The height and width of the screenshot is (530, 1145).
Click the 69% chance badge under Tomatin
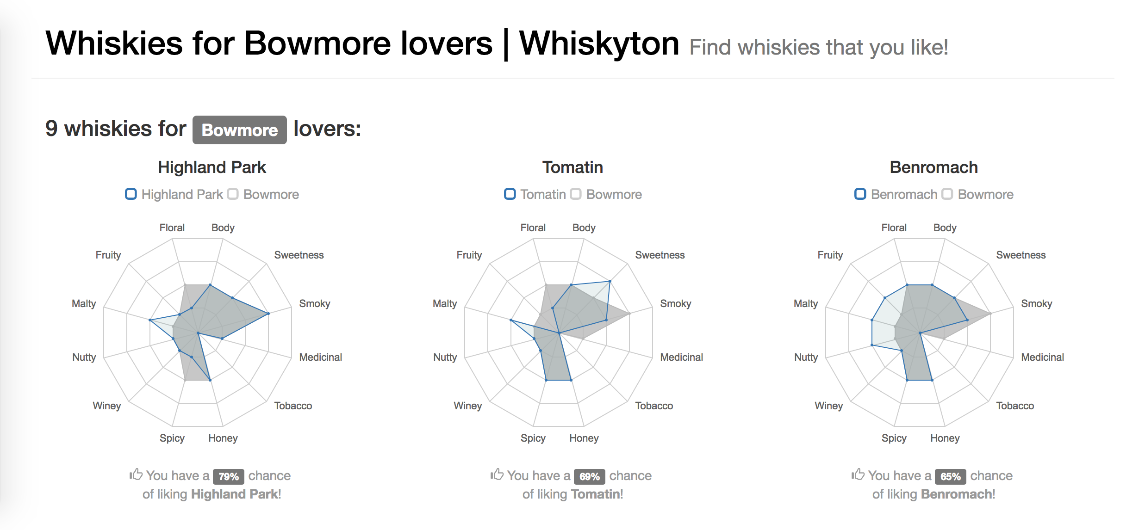click(589, 476)
